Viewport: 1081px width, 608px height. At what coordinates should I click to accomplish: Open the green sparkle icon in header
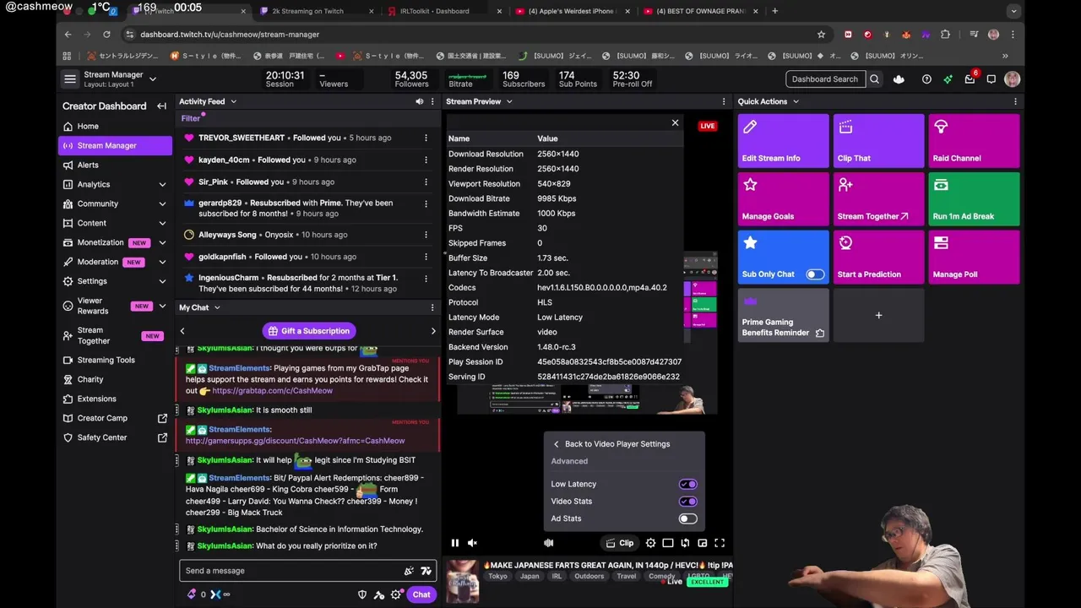pos(948,79)
